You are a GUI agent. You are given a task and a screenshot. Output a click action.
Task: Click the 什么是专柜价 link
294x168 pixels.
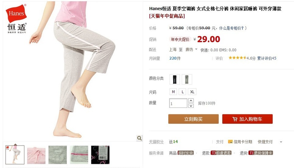tap(231, 28)
